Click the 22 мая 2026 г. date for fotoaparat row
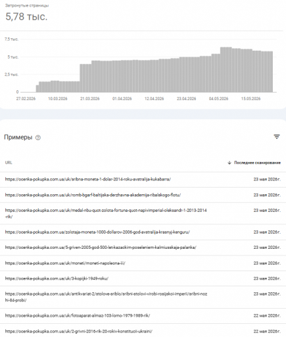This screenshot has width=286, height=337. pos(267,316)
